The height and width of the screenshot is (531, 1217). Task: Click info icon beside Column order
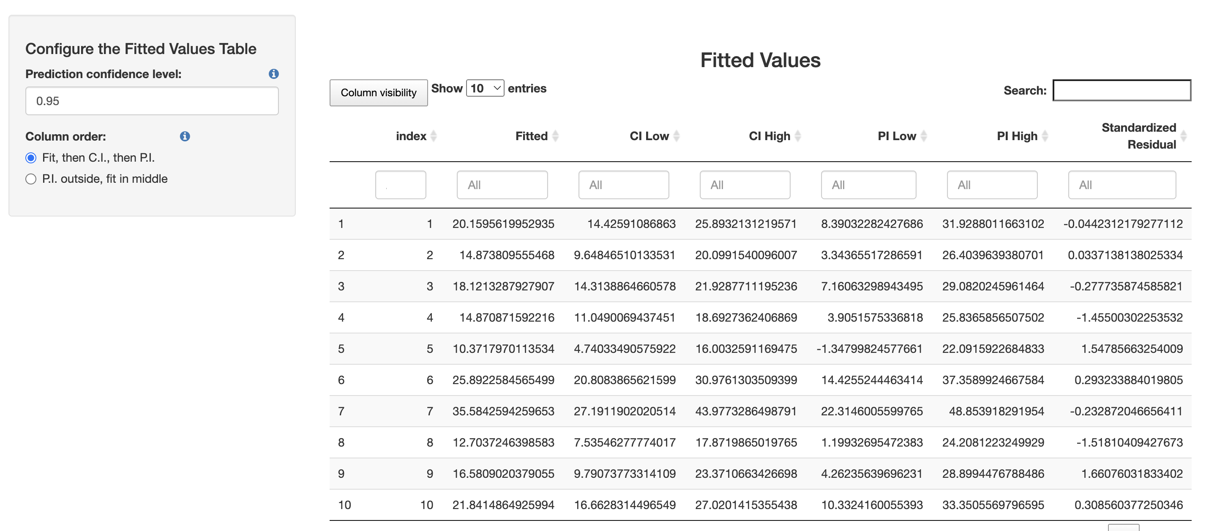point(185,136)
